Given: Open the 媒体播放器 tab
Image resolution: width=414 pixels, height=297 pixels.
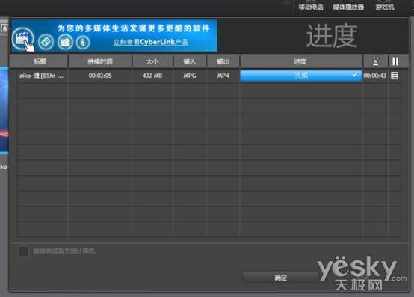Looking at the screenshot, I should [x=348, y=7].
